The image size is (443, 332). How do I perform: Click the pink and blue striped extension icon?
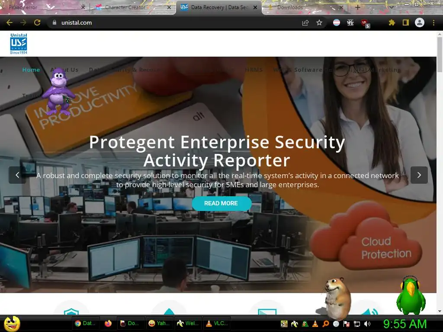point(336,22)
